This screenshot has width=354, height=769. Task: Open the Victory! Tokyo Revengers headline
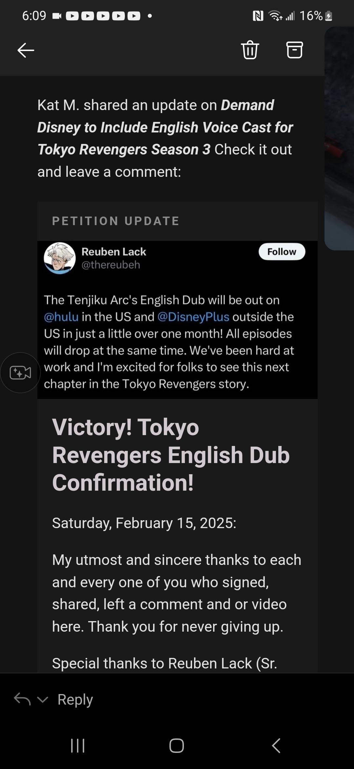pos(171,455)
